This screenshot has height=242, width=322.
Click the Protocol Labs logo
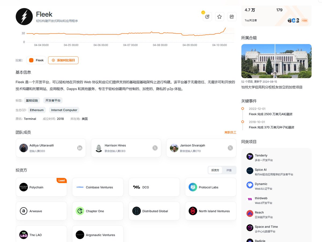(x=193, y=187)
